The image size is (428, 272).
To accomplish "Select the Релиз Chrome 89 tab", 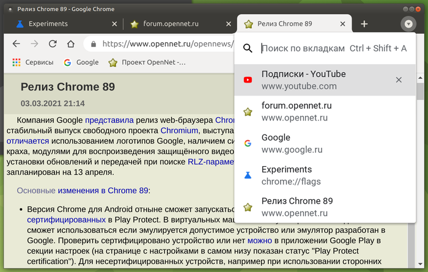I will click(x=294, y=24).
